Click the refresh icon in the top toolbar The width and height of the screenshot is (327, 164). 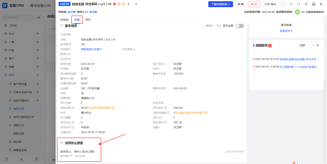[x=291, y=4]
